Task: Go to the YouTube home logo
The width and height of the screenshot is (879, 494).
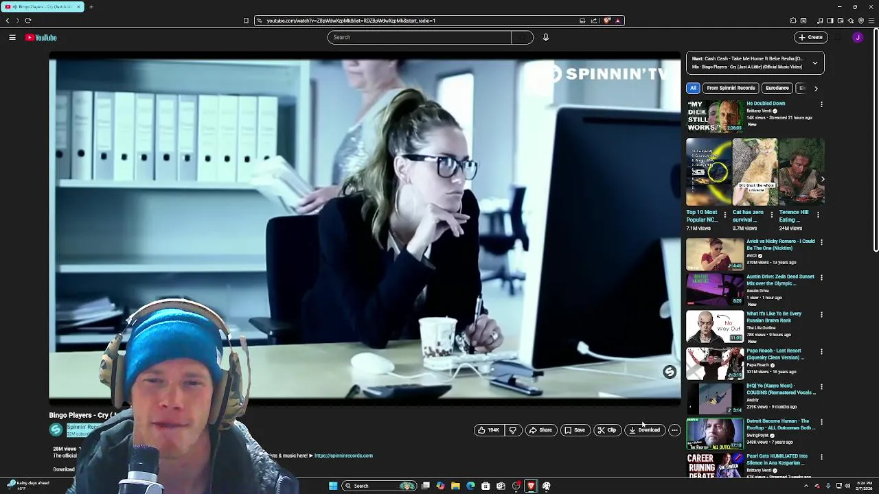Action: [x=41, y=38]
